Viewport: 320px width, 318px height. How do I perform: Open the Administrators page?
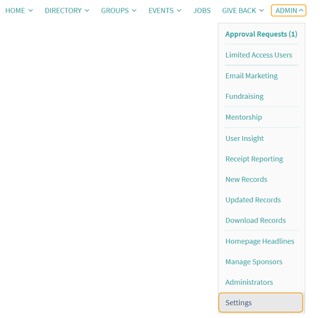coord(249,282)
